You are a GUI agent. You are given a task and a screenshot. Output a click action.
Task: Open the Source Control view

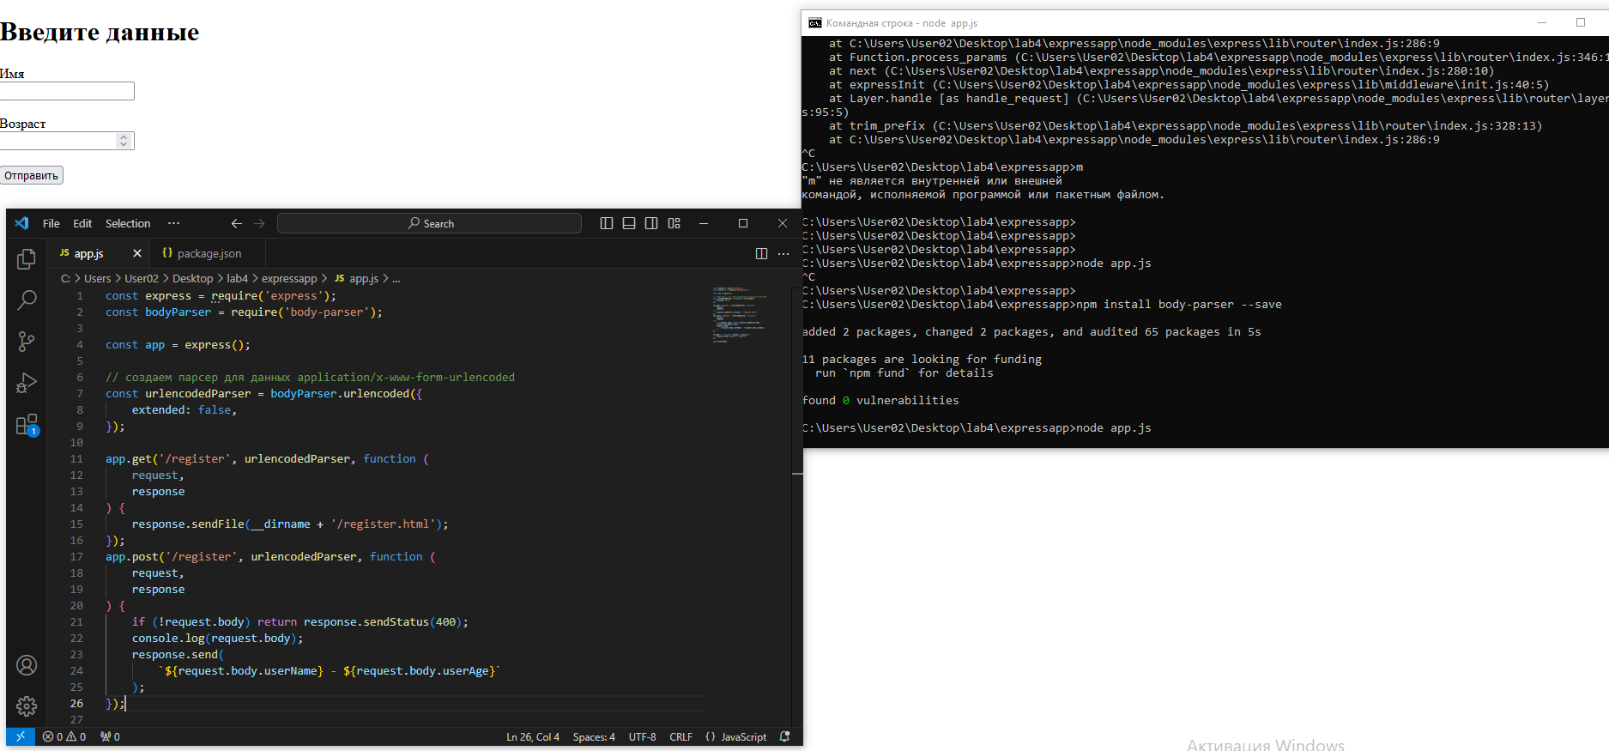coord(27,342)
